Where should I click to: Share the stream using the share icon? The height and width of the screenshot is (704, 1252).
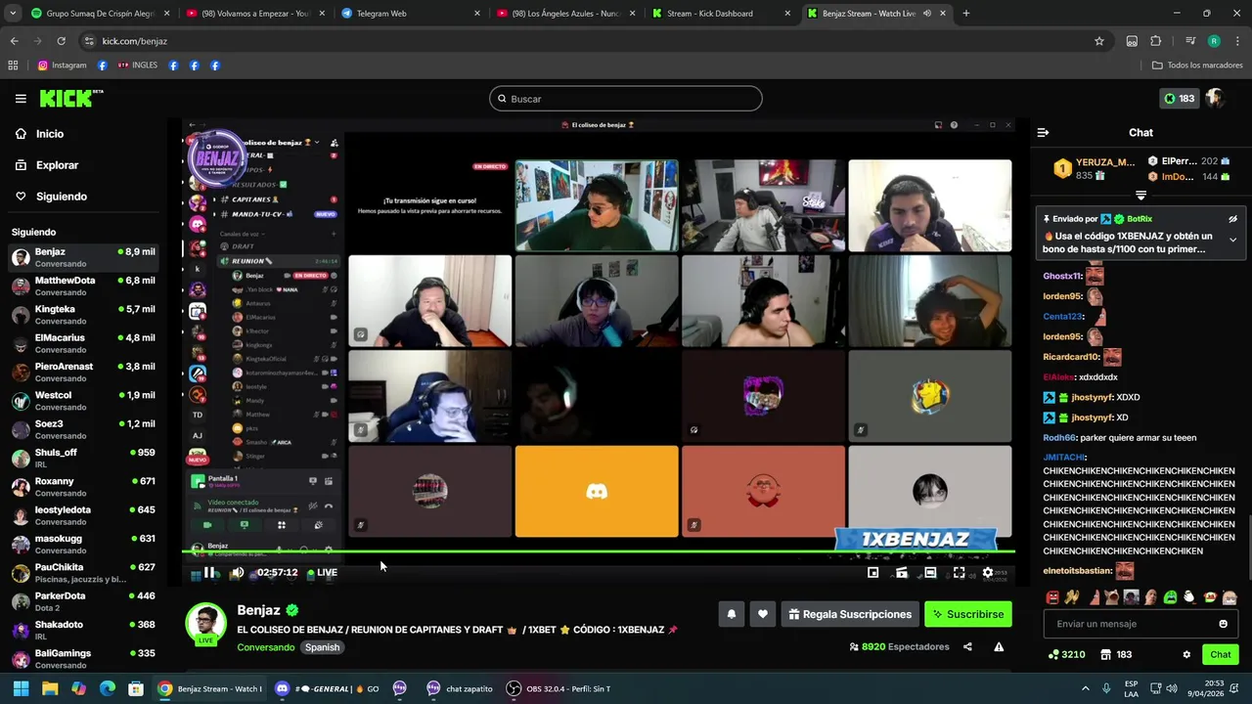coord(967,647)
